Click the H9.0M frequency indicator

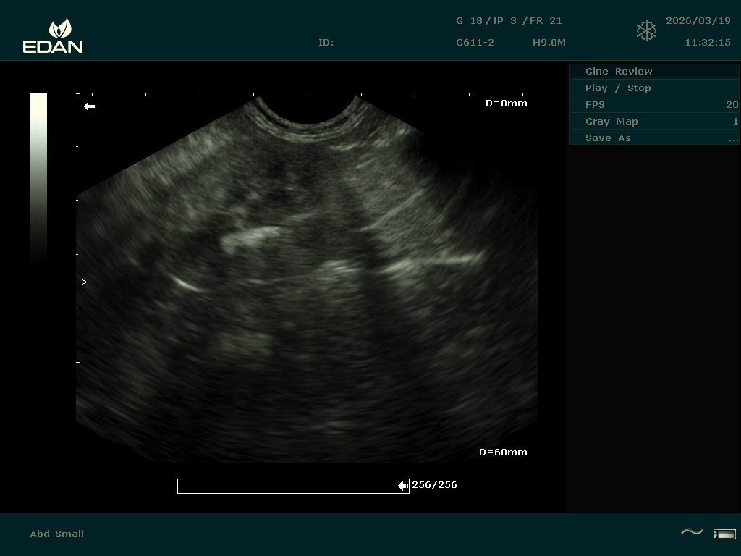(x=549, y=43)
